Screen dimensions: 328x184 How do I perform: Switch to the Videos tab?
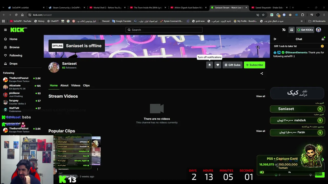pyautogui.click(x=76, y=85)
